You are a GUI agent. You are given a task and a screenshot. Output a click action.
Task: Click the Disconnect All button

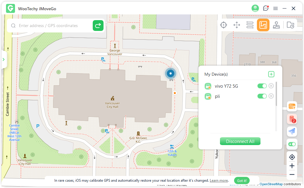[x=240, y=141]
